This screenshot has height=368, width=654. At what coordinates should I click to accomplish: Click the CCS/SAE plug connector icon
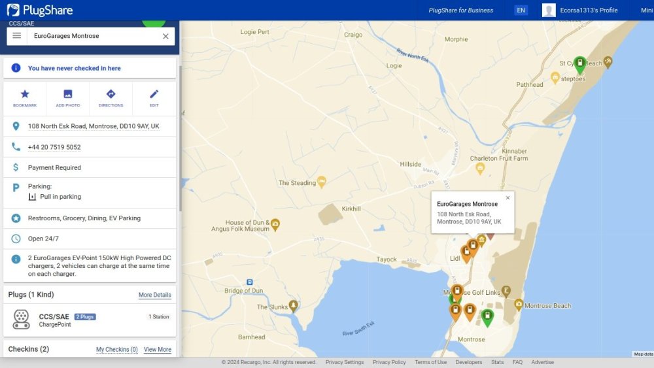tap(22, 319)
